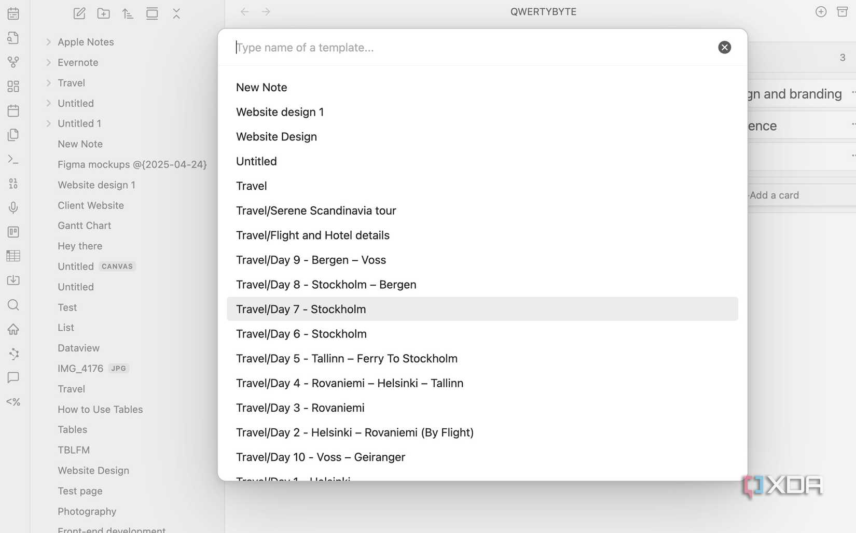856x533 pixels.
Task: Open the graph view ribbon icon
Action: pyautogui.click(x=13, y=62)
